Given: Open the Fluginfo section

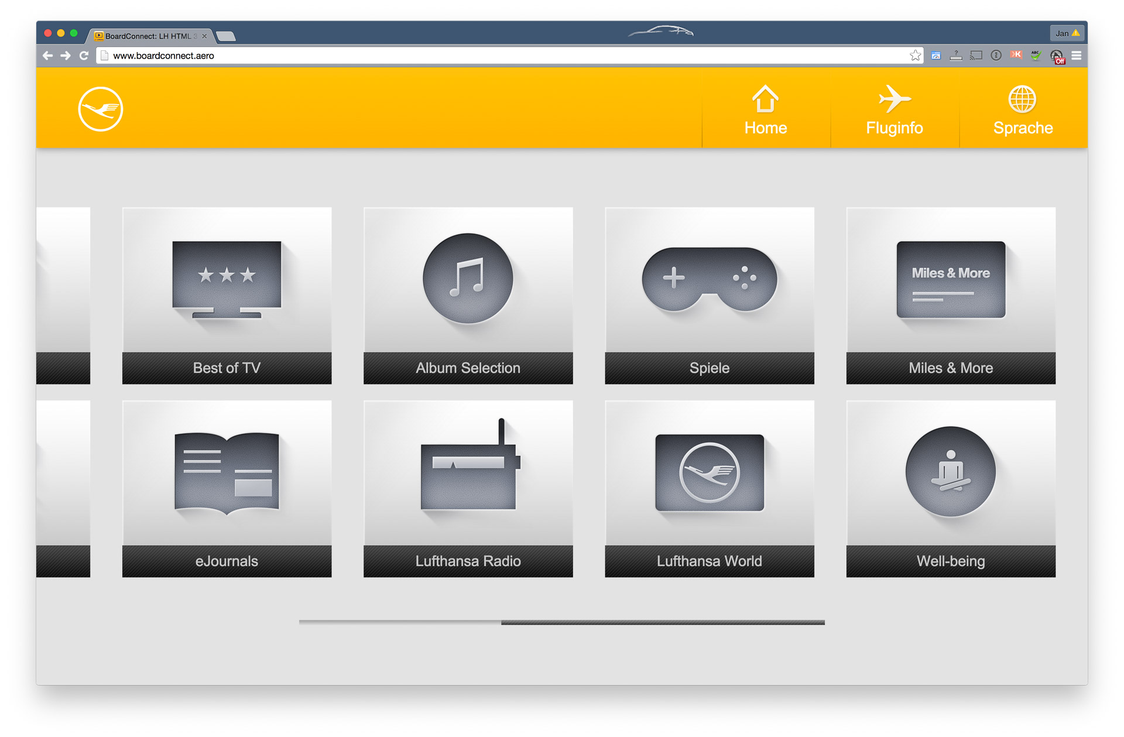Looking at the screenshot, I should [895, 109].
